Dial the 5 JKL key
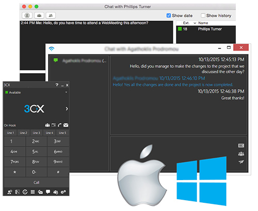The width and height of the screenshot is (258, 211). 36,152
